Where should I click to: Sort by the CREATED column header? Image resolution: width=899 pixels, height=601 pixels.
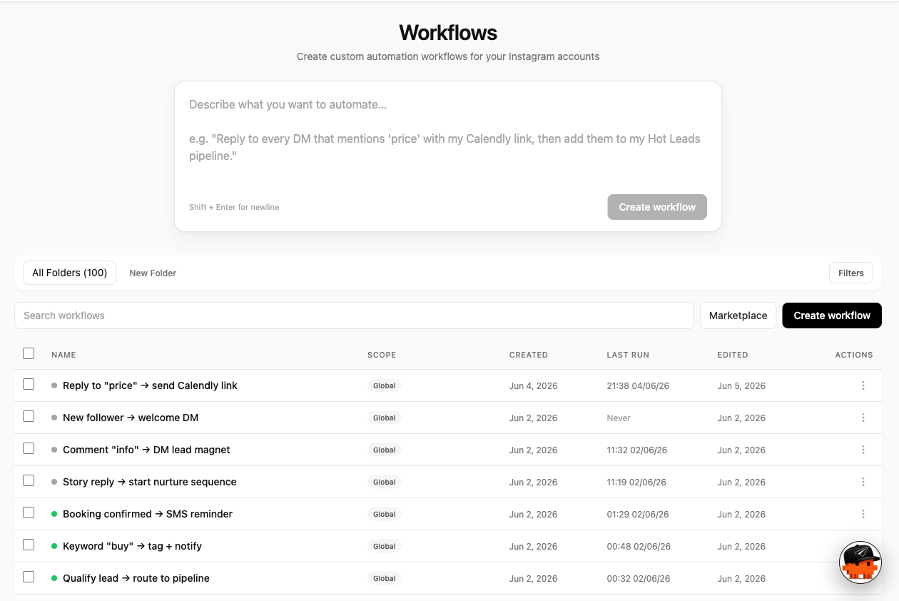point(529,355)
